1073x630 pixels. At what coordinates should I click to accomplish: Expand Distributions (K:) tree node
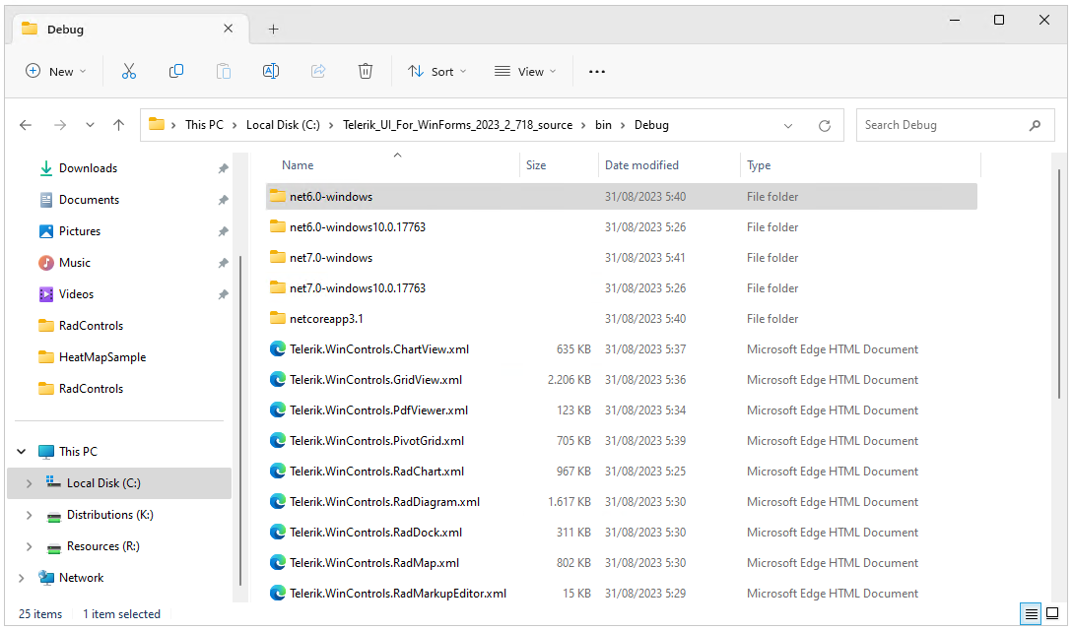point(29,515)
